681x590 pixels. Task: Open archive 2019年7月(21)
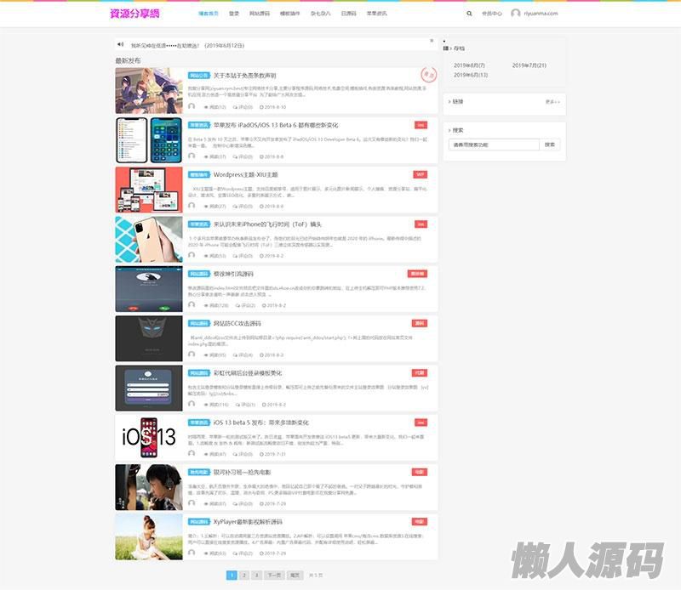pos(529,65)
